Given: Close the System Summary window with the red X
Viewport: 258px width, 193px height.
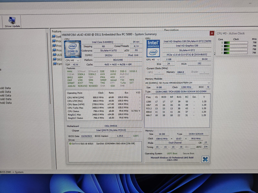Looking at the screenshot, I should point(212,33).
